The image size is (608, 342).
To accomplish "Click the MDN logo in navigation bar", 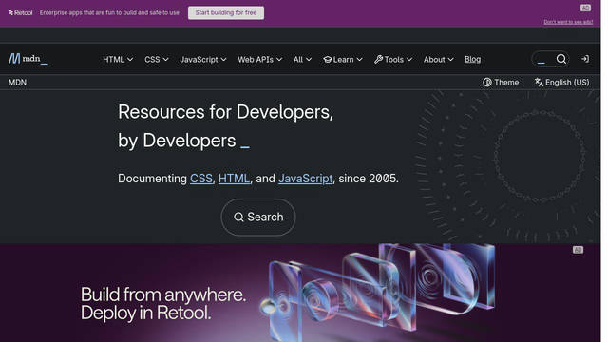I will (x=28, y=59).
